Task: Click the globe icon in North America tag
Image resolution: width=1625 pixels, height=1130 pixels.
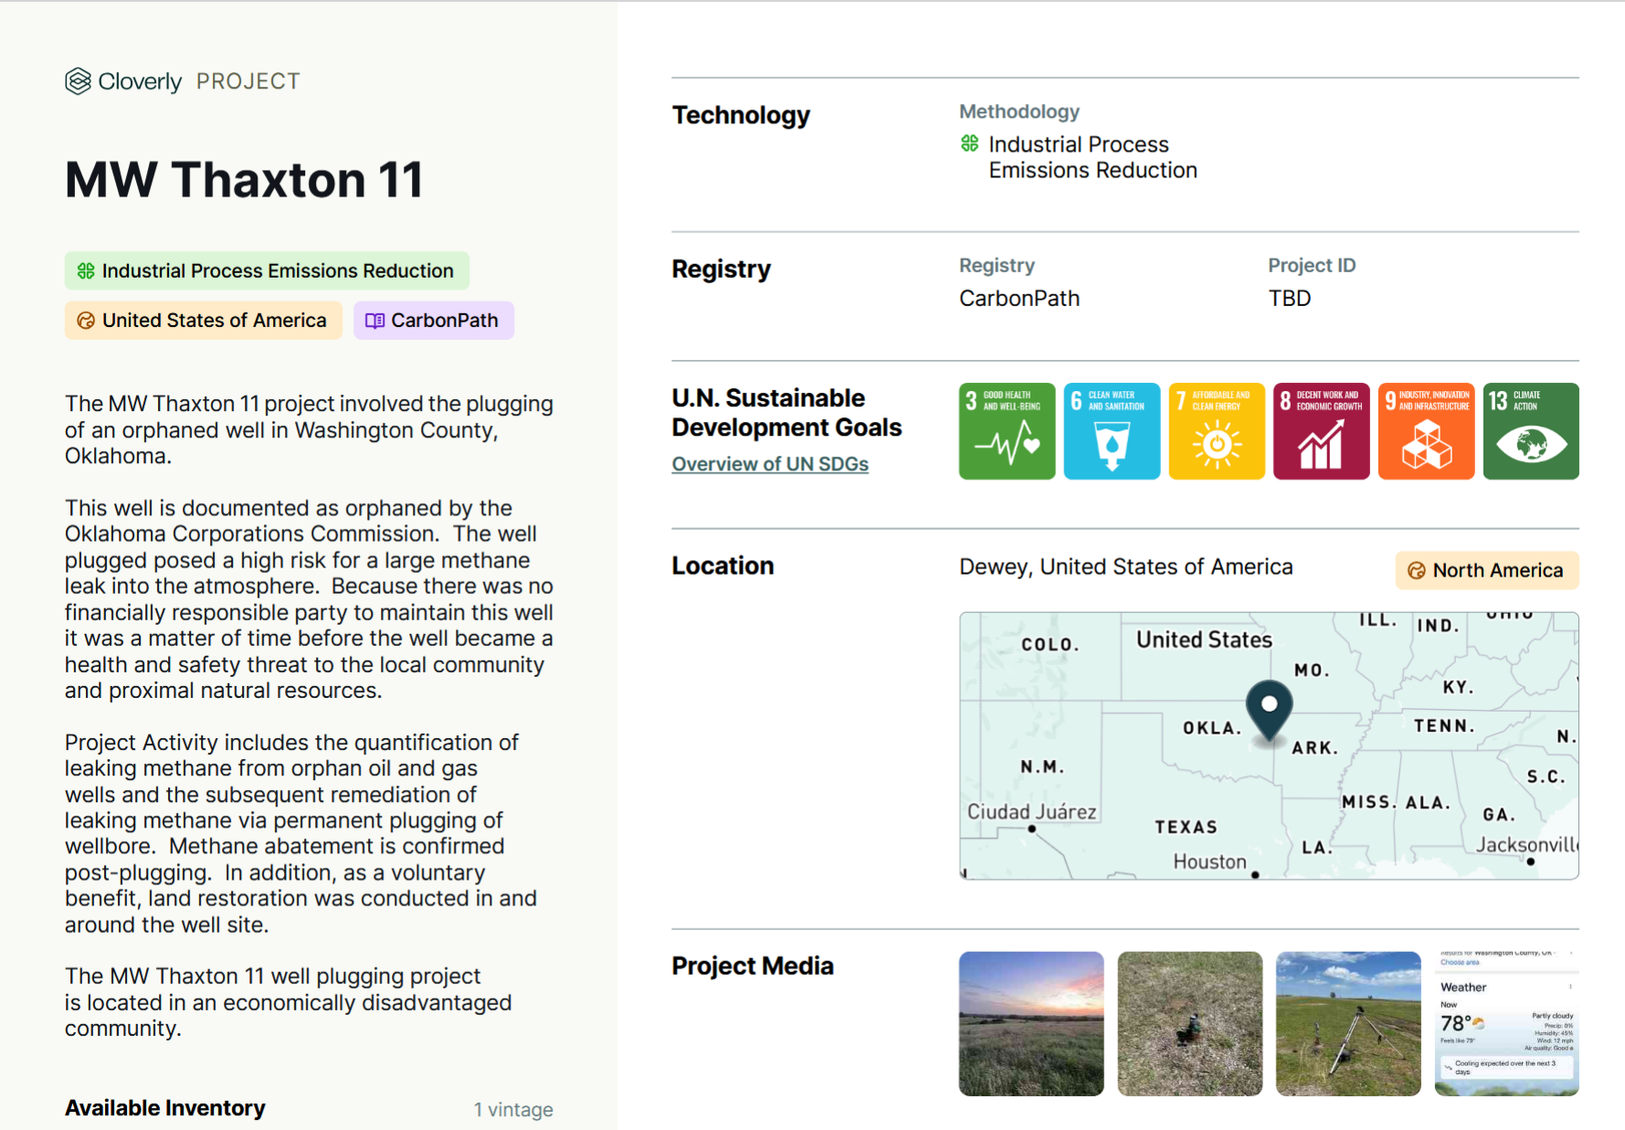Action: (1417, 570)
